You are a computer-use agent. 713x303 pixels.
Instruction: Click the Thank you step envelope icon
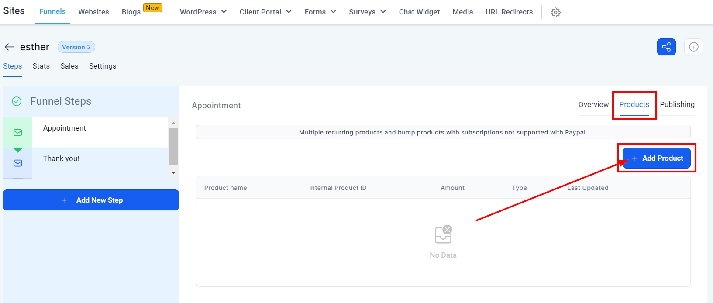18,163
